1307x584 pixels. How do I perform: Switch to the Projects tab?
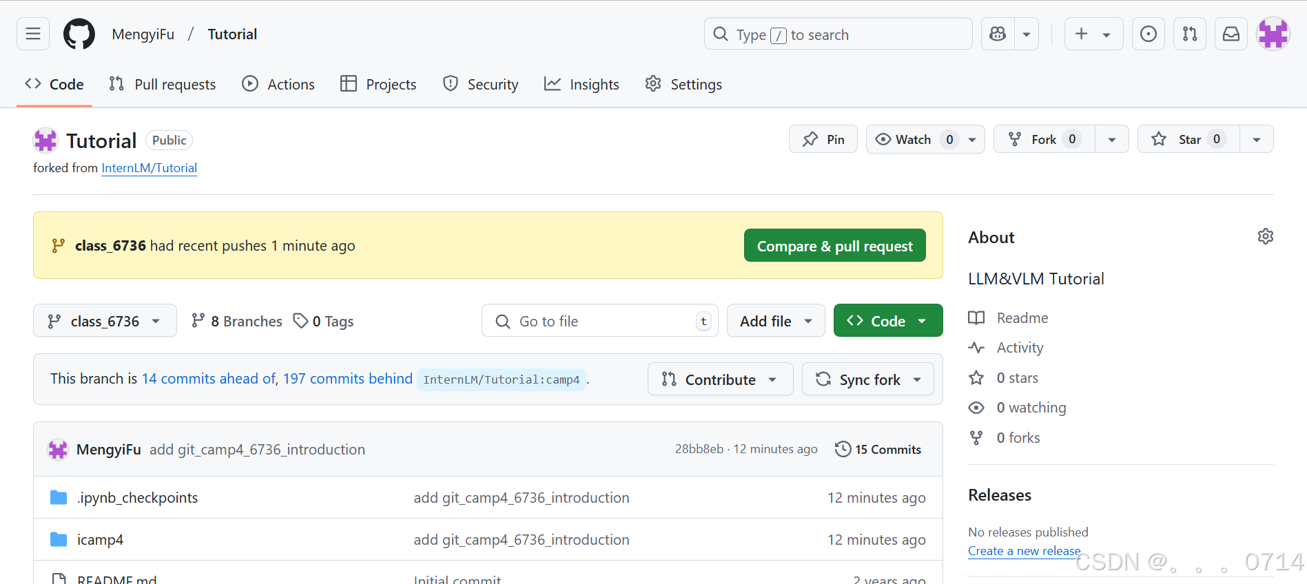point(379,84)
